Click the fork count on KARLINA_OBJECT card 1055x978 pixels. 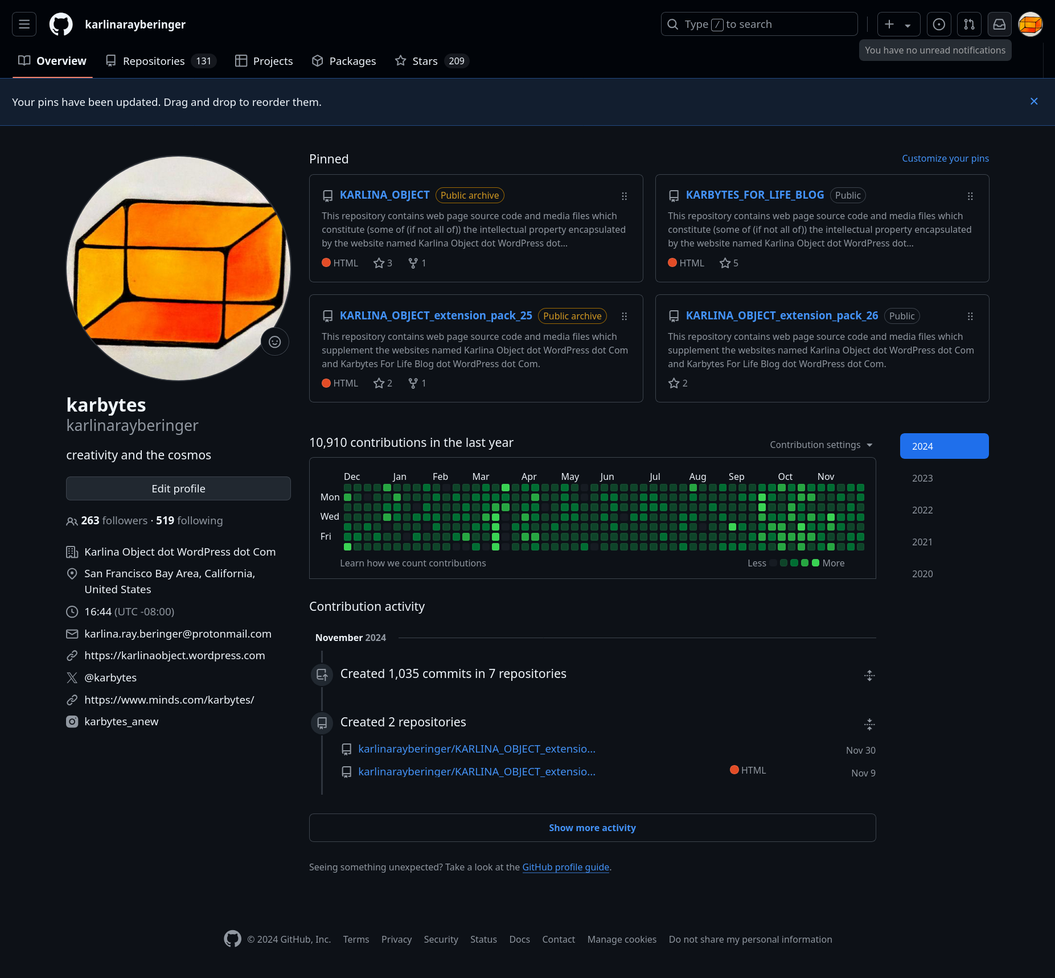pyautogui.click(x=417, y=263)
